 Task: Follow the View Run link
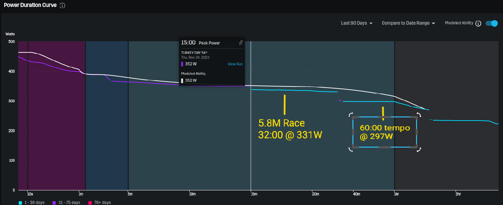point(235,64)
